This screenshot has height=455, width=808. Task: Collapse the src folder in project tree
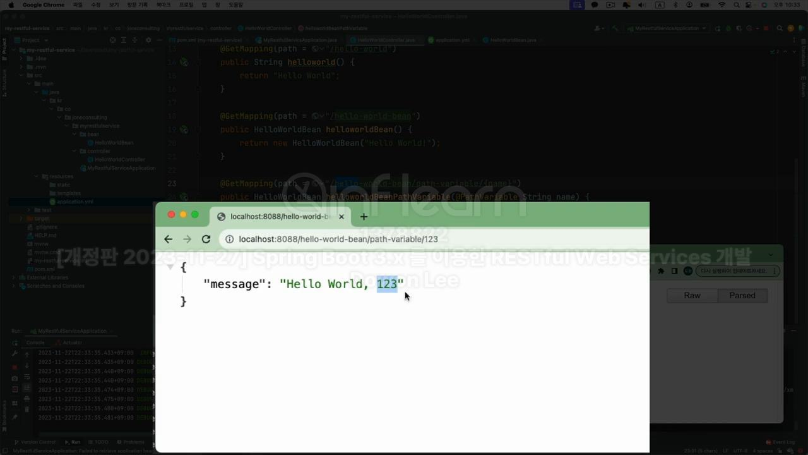[21, 75]
